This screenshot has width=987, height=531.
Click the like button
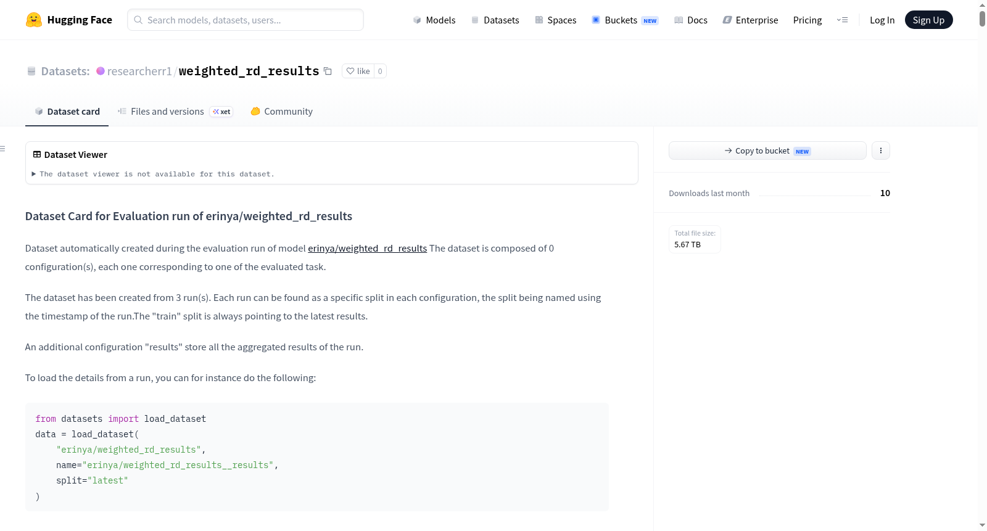(358, 72)
